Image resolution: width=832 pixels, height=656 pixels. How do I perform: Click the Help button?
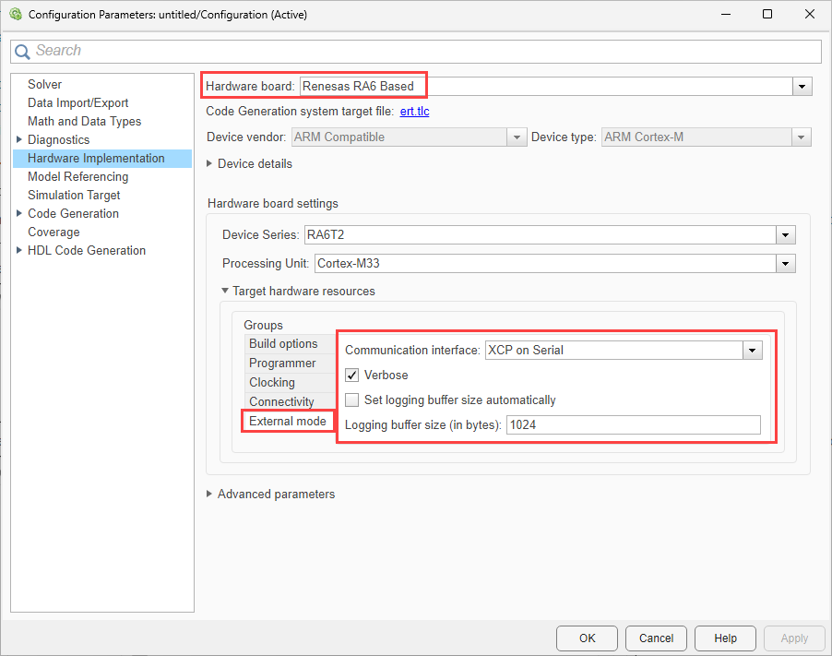tap(725, 638)
